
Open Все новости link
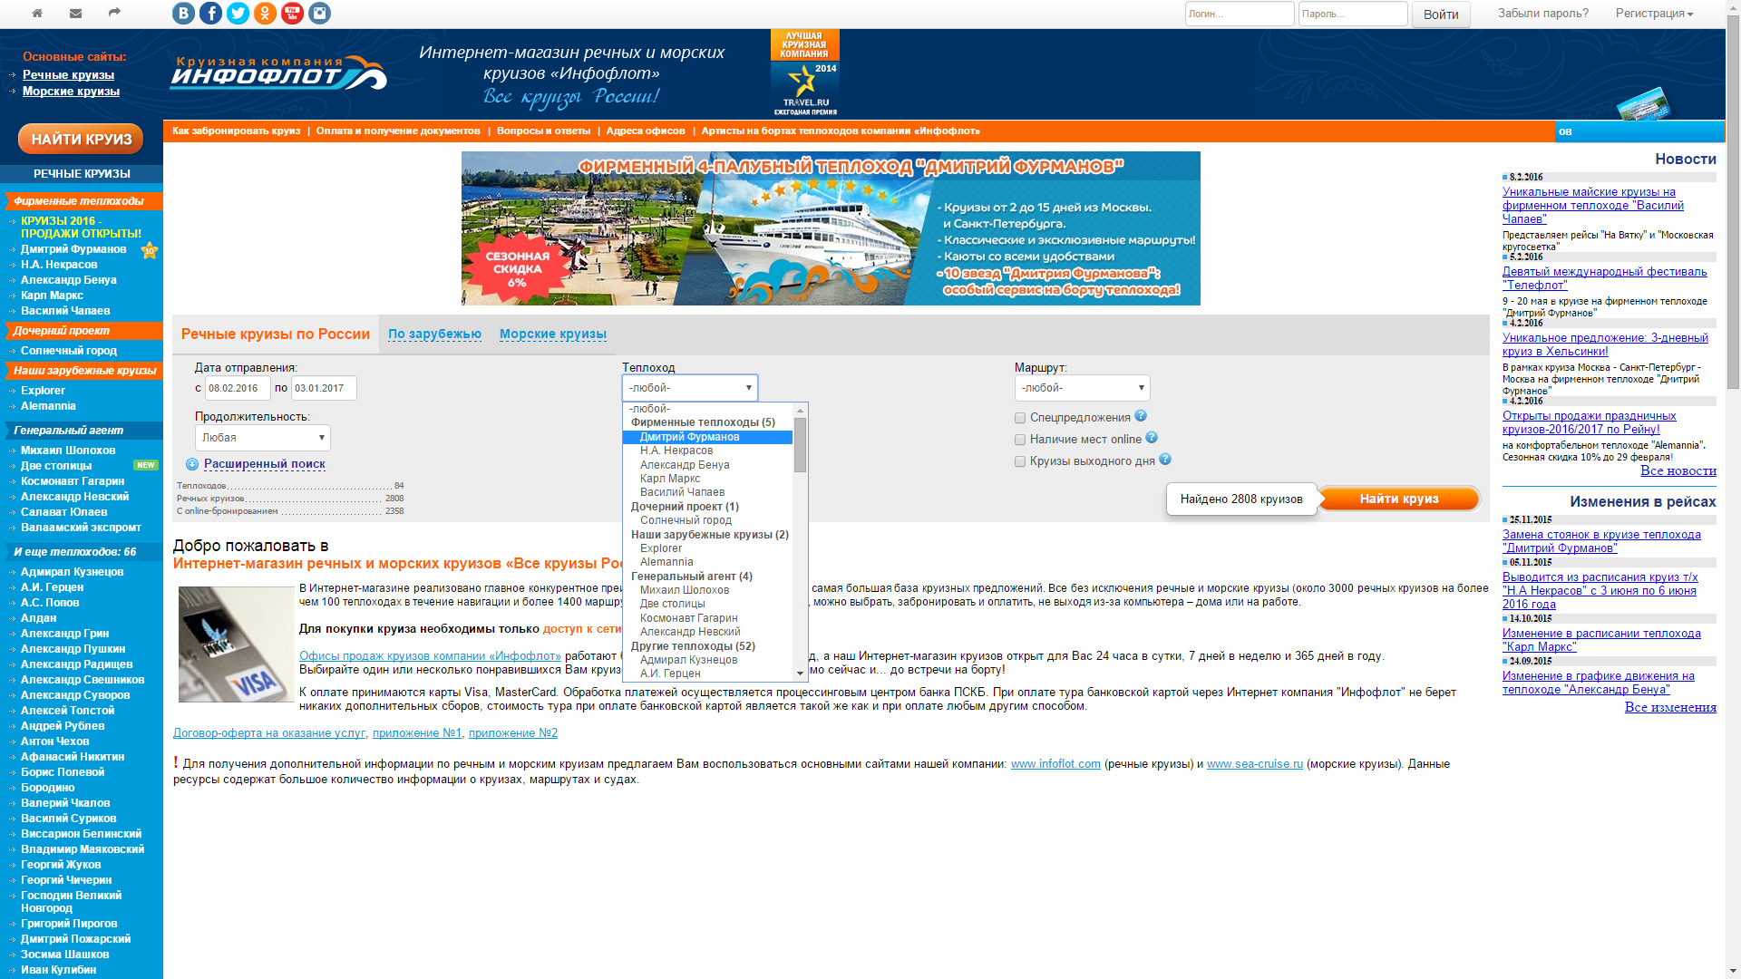click(1678, 470)
